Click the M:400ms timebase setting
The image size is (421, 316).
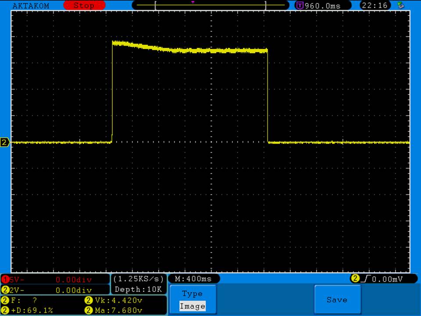193,279
